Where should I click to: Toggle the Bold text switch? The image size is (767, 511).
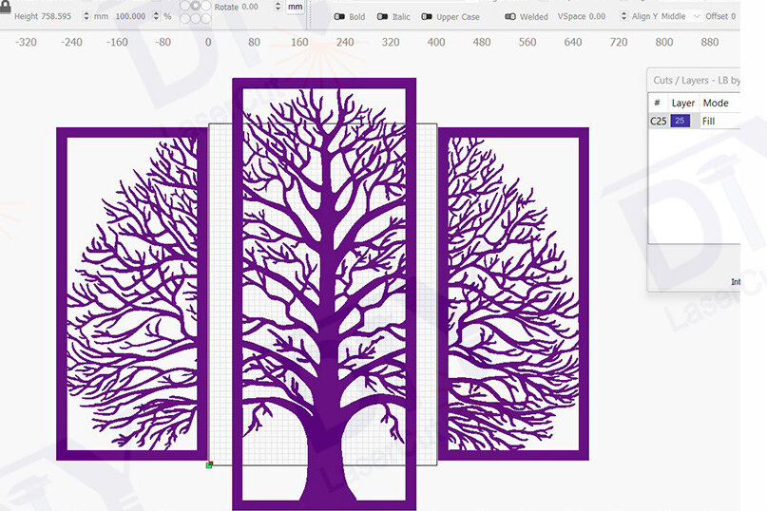[339, 17]
